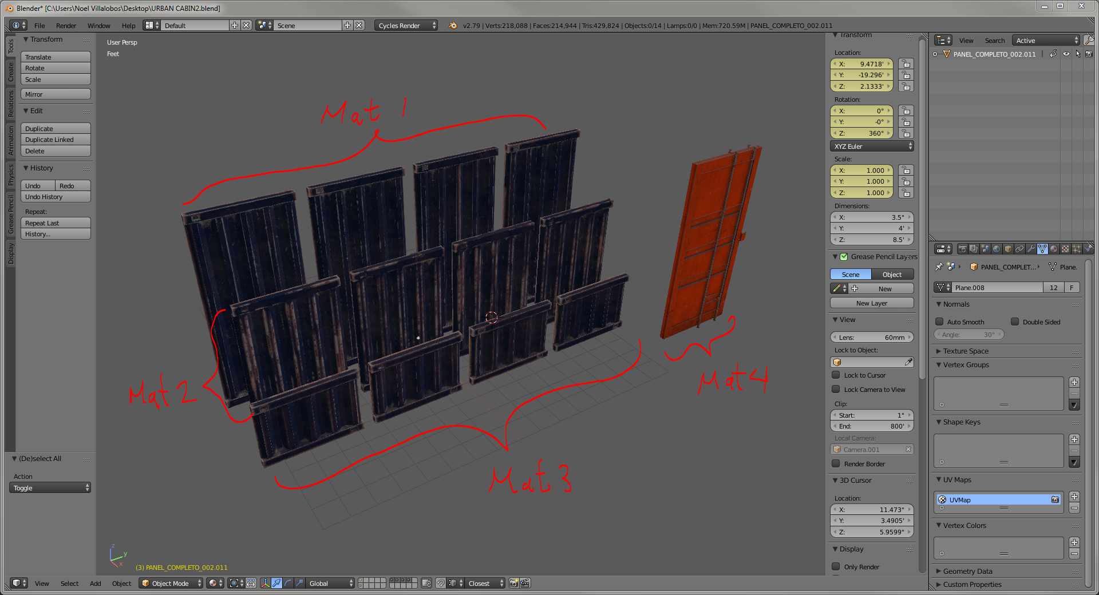Expand the Texture Space panel

coord(965,351)
